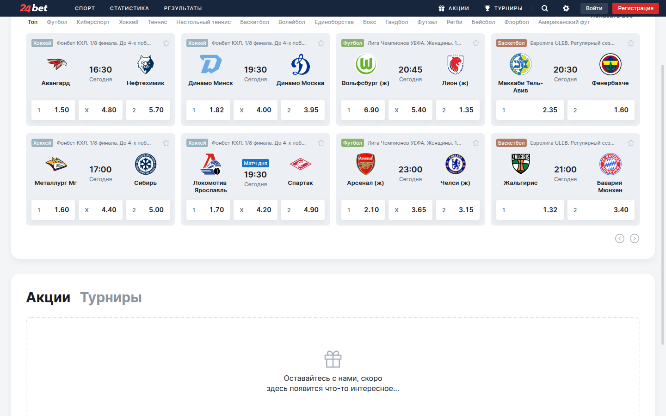Open the search magnifier icon
The image size is (666, 416).
(x=545, y=8)
